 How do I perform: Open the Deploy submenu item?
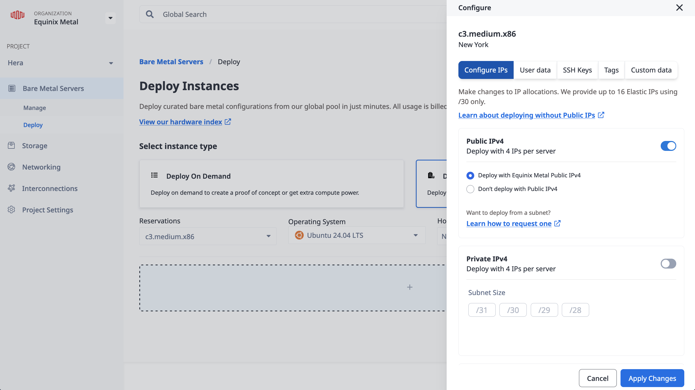point(33,125)
